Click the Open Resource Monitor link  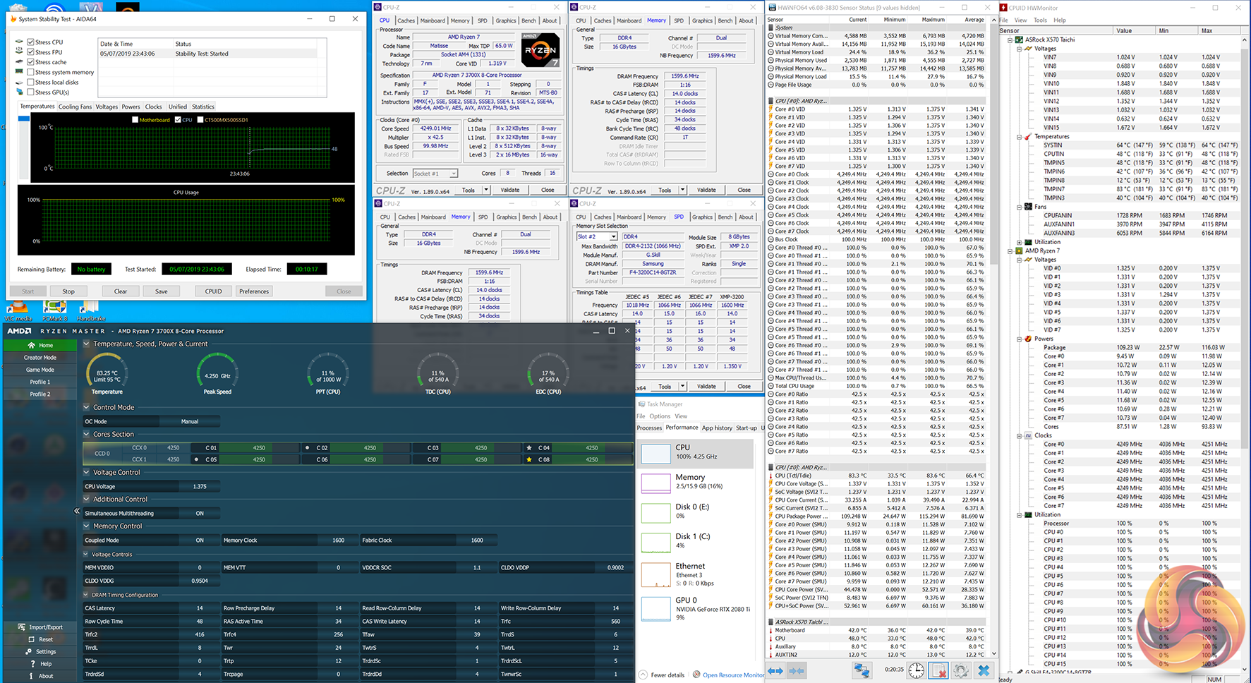pos(733,675)
